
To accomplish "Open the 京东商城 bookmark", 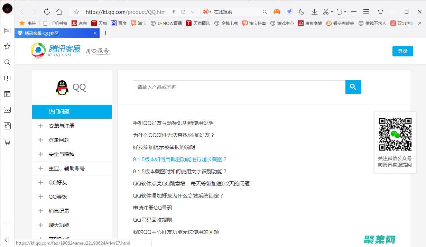I will tap(310, 23).
